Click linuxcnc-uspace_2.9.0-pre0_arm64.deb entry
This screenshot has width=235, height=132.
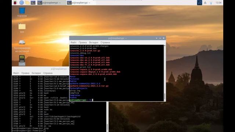tap(91, 69)
